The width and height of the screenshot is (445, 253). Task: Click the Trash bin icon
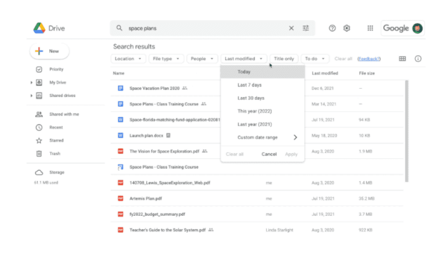click(x=39, y=154)
